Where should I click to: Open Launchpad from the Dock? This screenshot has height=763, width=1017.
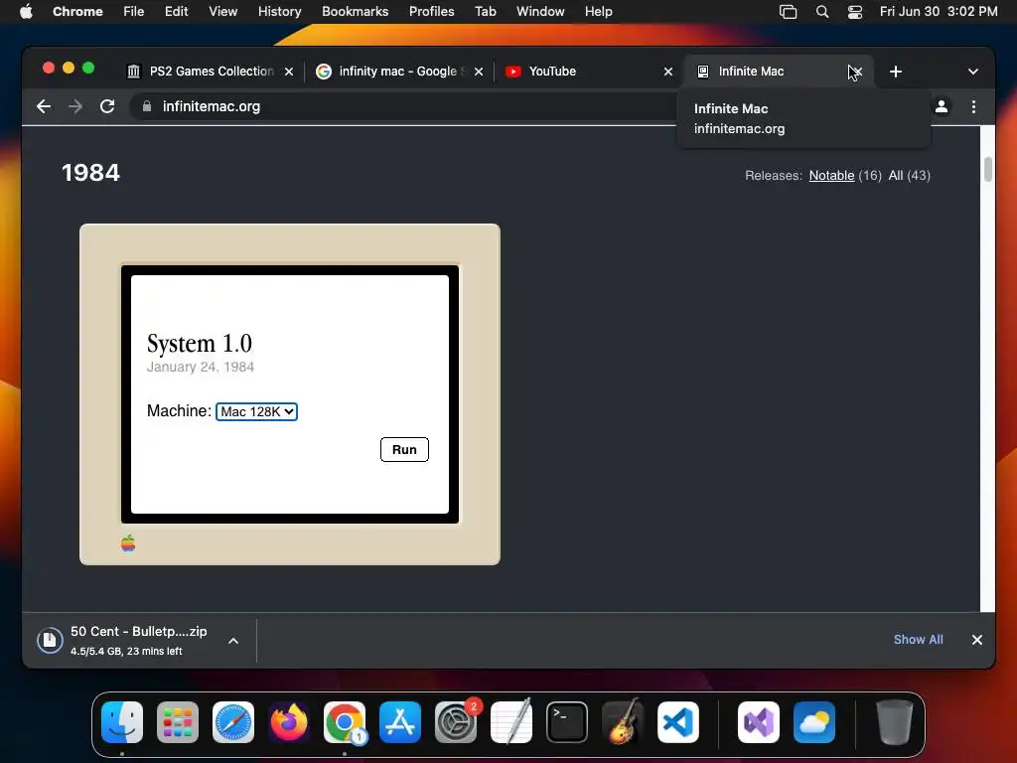point(178,722)
